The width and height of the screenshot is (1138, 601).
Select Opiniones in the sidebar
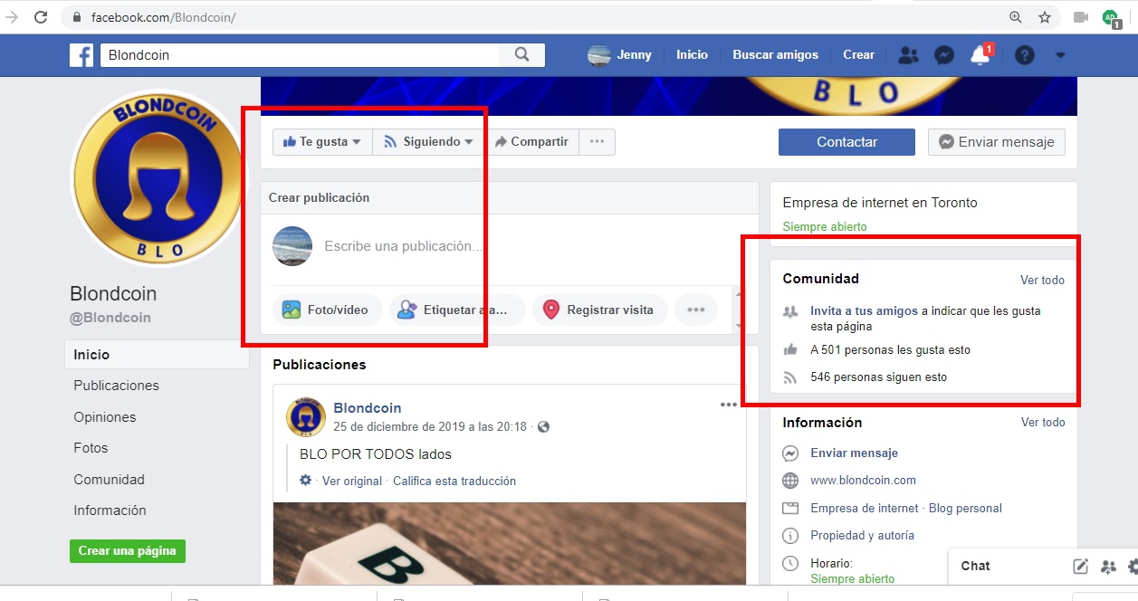pyautogui.click(x=105, y=417)
